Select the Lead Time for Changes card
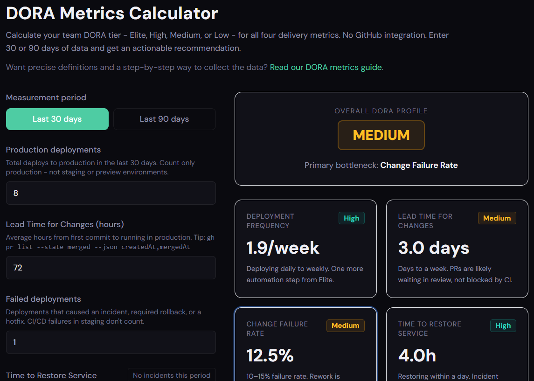This screenshot has height=381, width=534. tap(457, 249)
